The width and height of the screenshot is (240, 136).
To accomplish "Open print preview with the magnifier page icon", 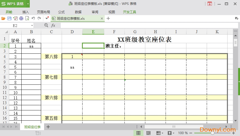I will coord(27,18).
